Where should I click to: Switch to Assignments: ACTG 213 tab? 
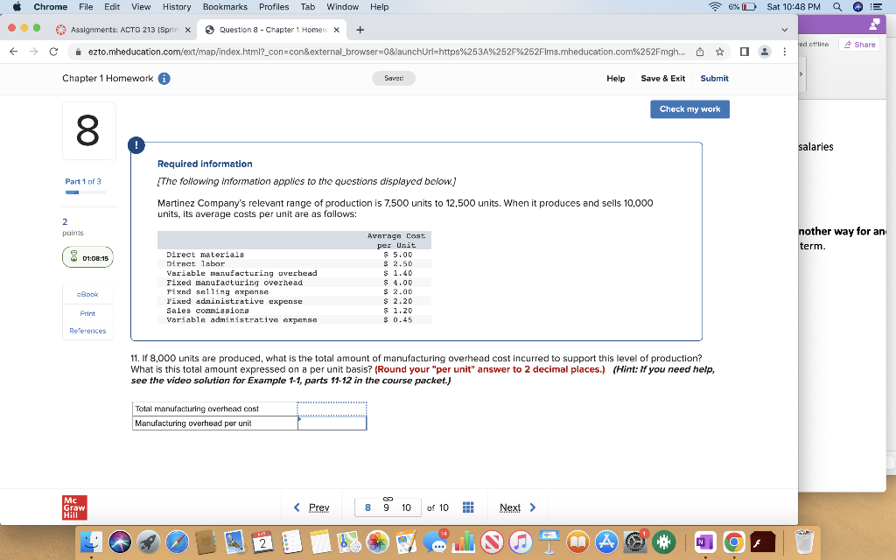(x=123, y=30)
